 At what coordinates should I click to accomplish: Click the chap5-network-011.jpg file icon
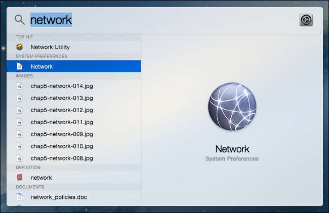pos(20,122)
